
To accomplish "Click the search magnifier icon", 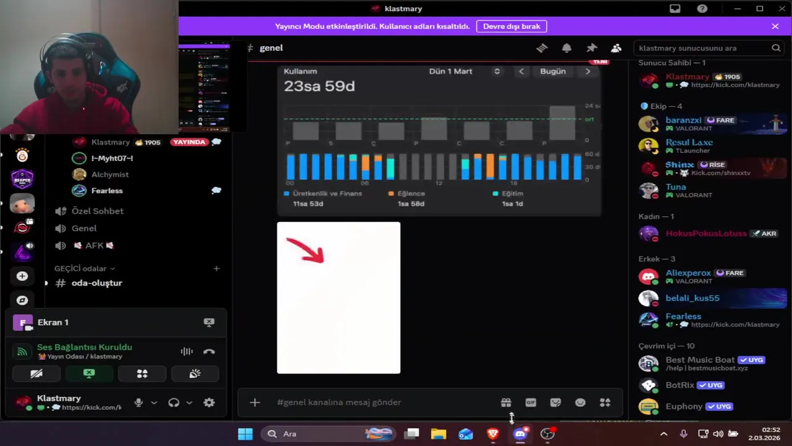I will (776, 48).
